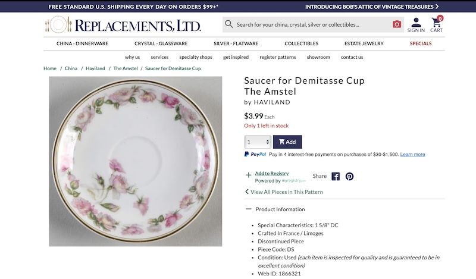Click the saucer product image
476x279 pixels.
[136, 161]
